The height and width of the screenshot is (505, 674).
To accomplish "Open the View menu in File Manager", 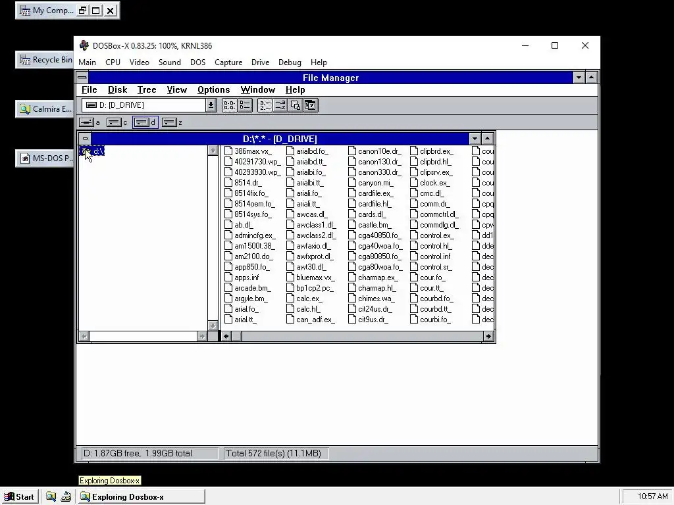I will click(176, 89).
